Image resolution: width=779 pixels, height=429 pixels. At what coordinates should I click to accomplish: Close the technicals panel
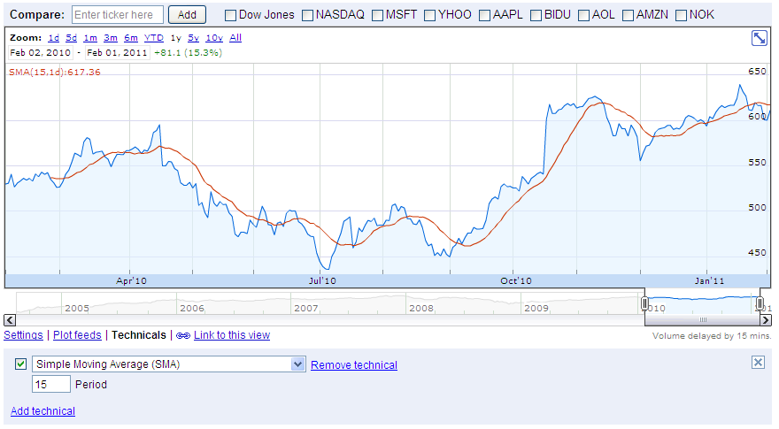[758, 363]
